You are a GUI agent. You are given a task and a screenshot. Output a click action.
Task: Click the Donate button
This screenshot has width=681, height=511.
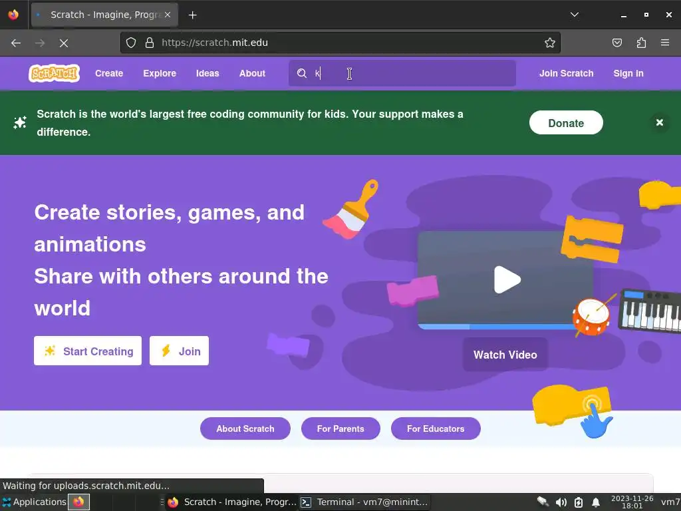click(566, 123)
